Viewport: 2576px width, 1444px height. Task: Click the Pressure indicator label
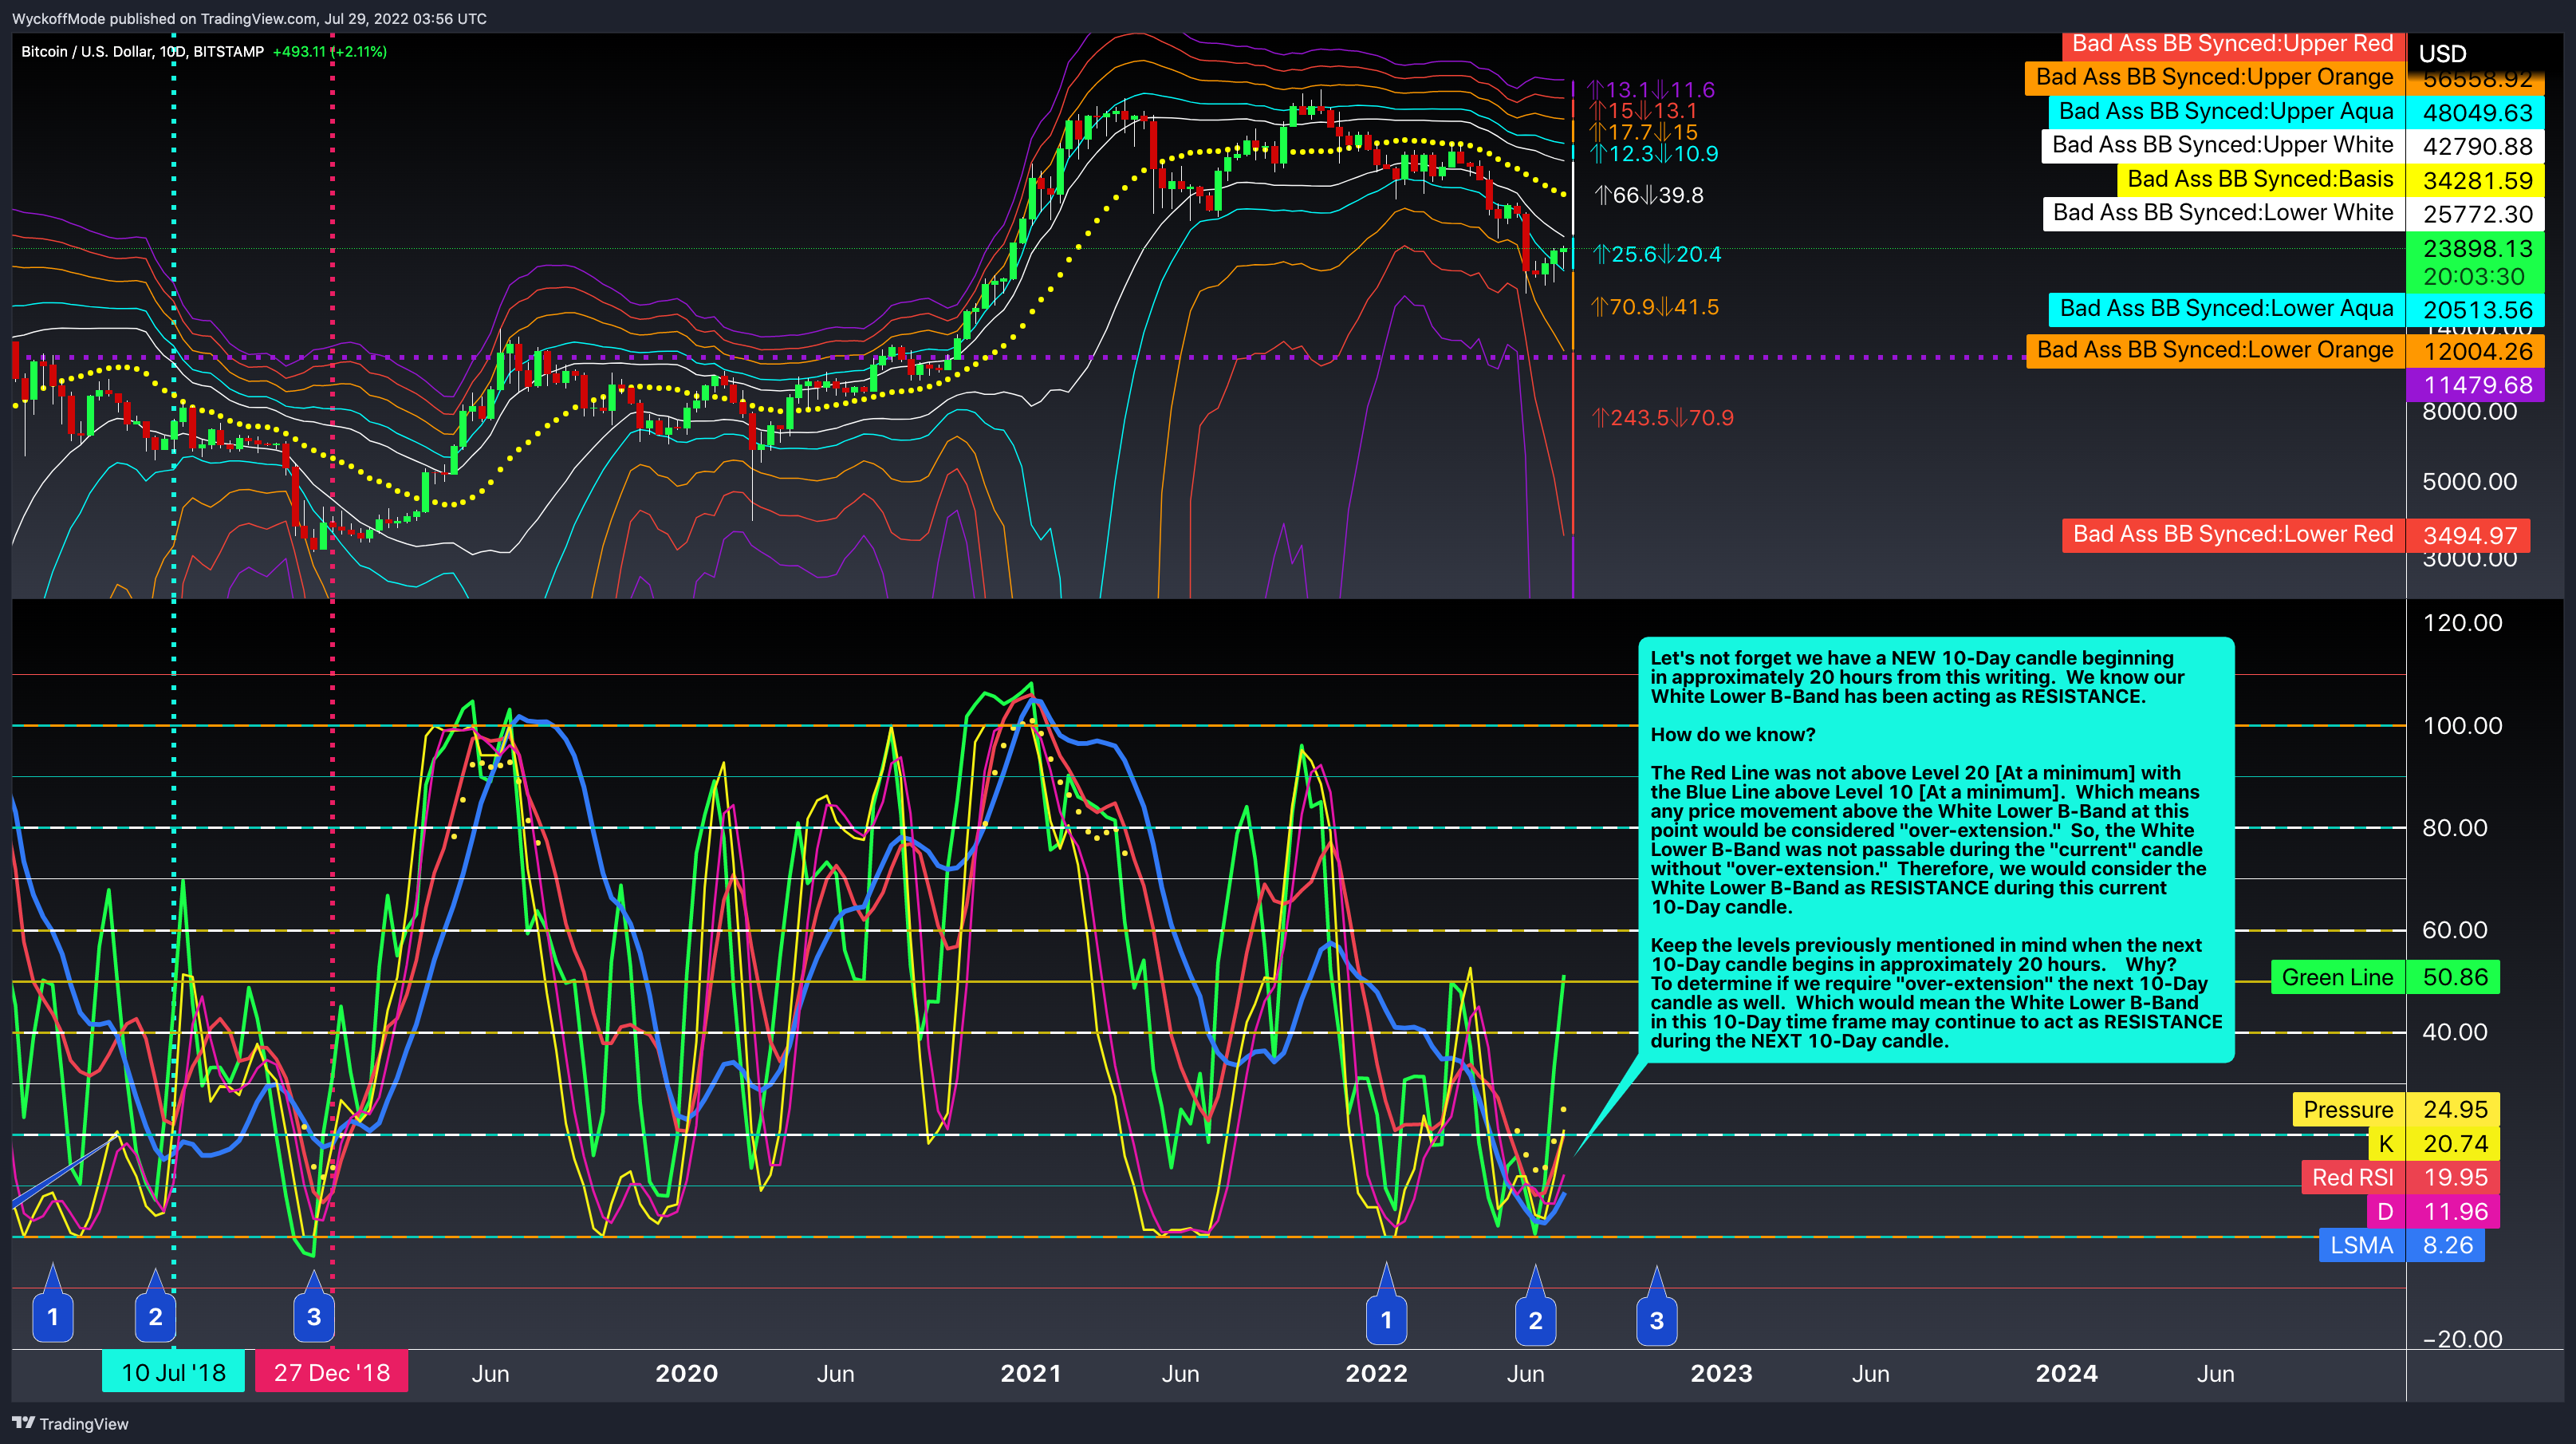(x=2348, y=1109)
